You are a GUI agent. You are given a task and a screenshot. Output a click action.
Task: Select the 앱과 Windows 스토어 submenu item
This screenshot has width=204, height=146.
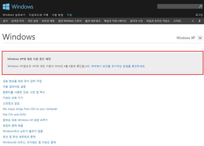click(70, 21)
